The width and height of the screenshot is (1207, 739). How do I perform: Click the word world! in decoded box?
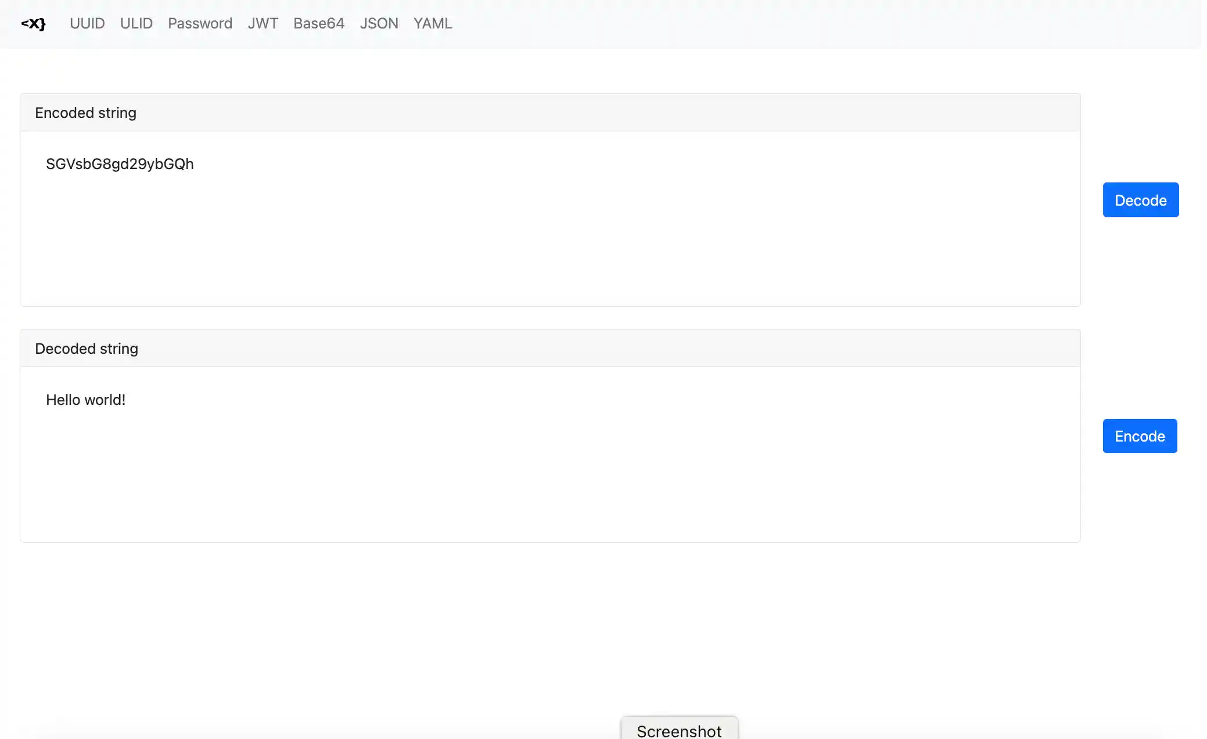click(x=105, y=400)
